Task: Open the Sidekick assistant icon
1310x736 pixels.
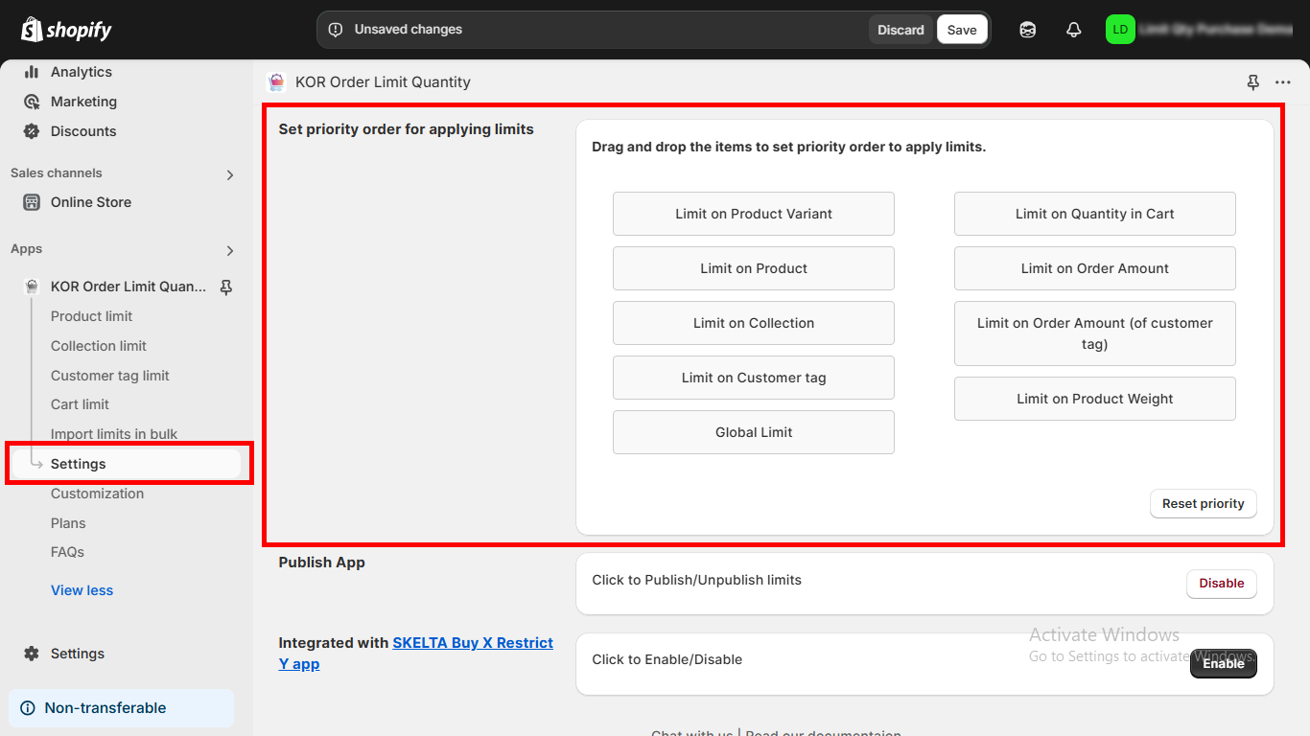Action: click(1027, 30)
